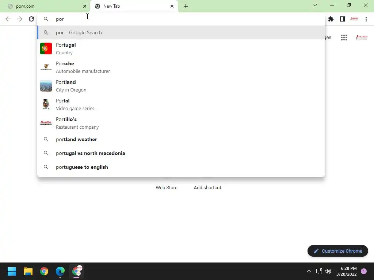Image resolution: width=374 pixels, height=280 pixels.
Task: Open File Explorer from taskbar
Action: 28,271
